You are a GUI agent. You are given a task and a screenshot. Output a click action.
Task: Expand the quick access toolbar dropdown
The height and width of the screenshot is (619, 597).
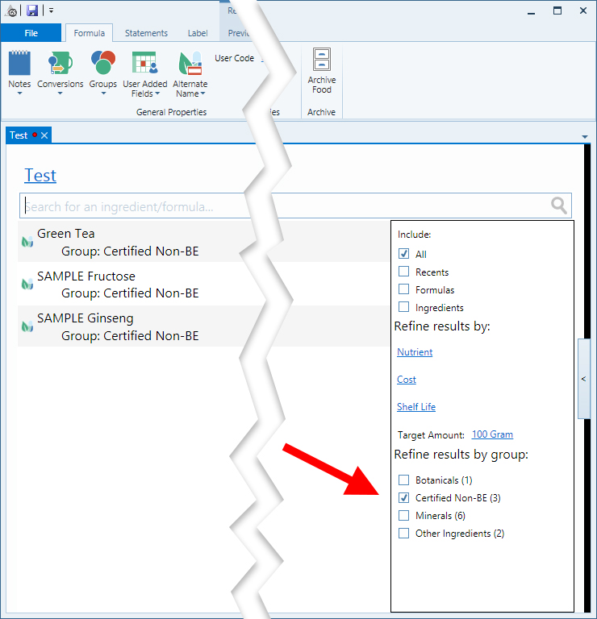[51, 10]
